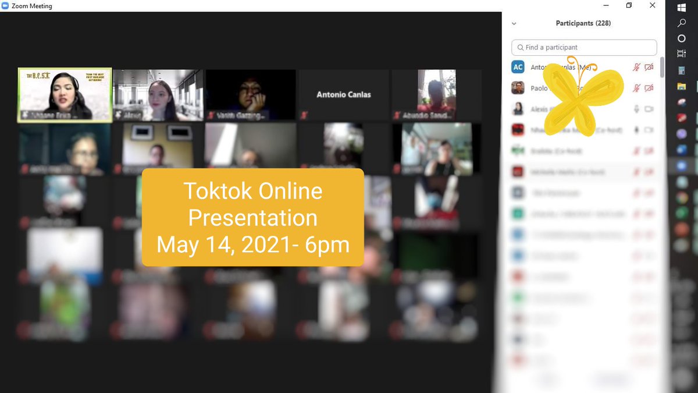Click the Zoom logo in the title bar

[6, 6]
